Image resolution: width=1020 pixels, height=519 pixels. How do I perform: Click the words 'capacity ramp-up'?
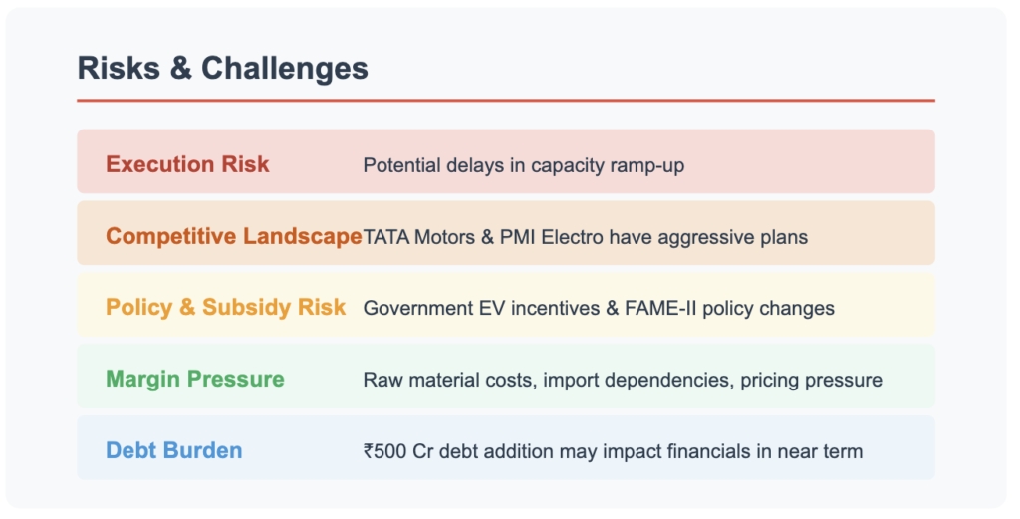coord(609,165)
